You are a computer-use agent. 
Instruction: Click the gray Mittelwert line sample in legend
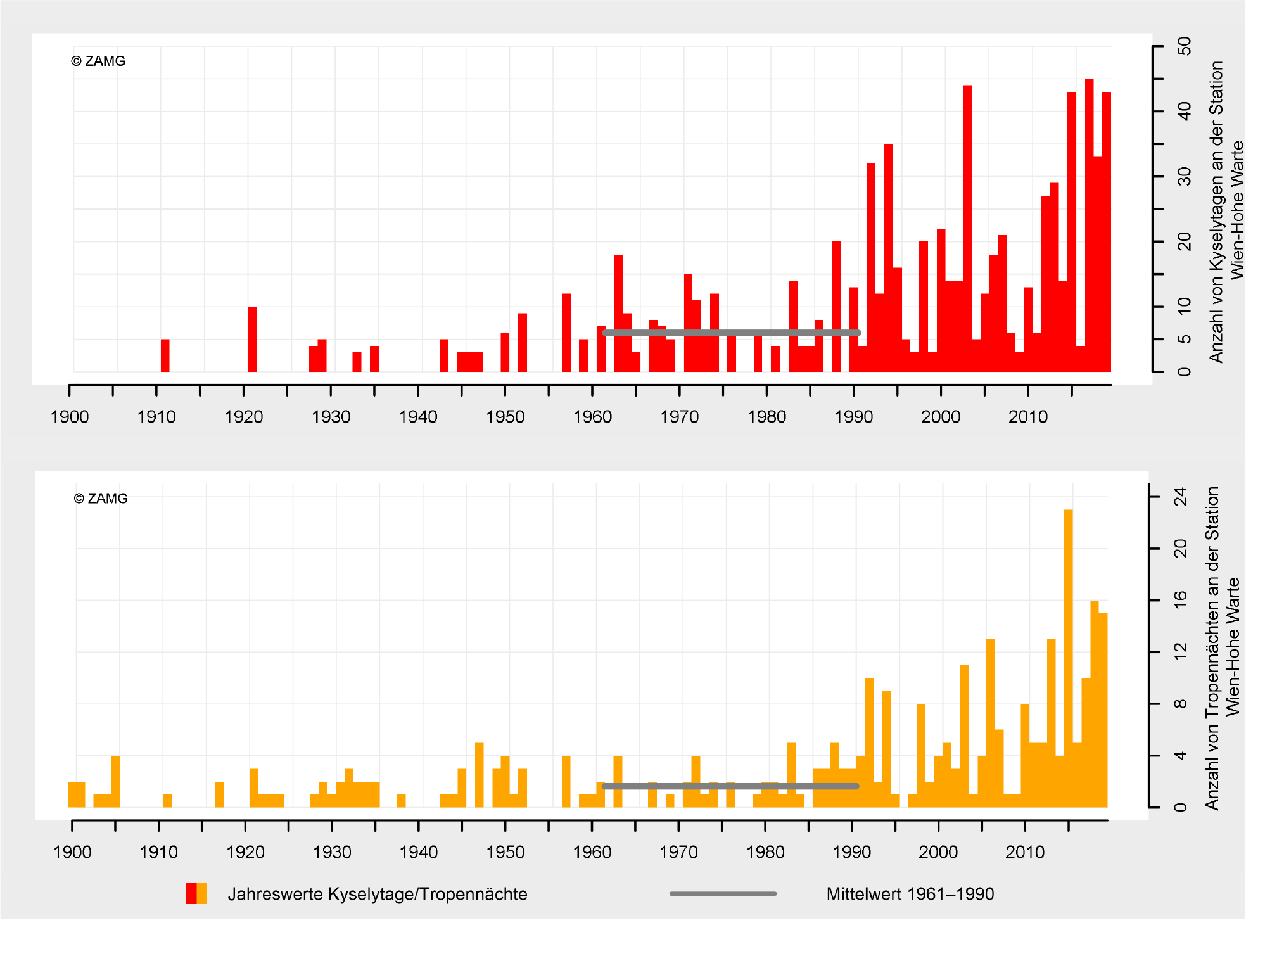(x=723, y=893)
